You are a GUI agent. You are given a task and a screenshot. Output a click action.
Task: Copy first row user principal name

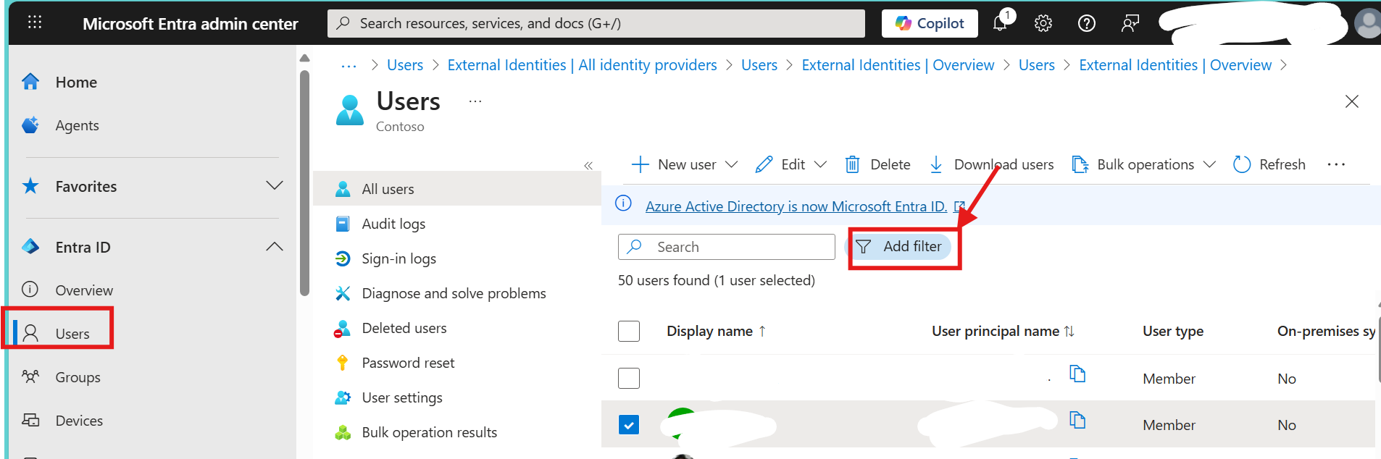tap(1077, 374)
